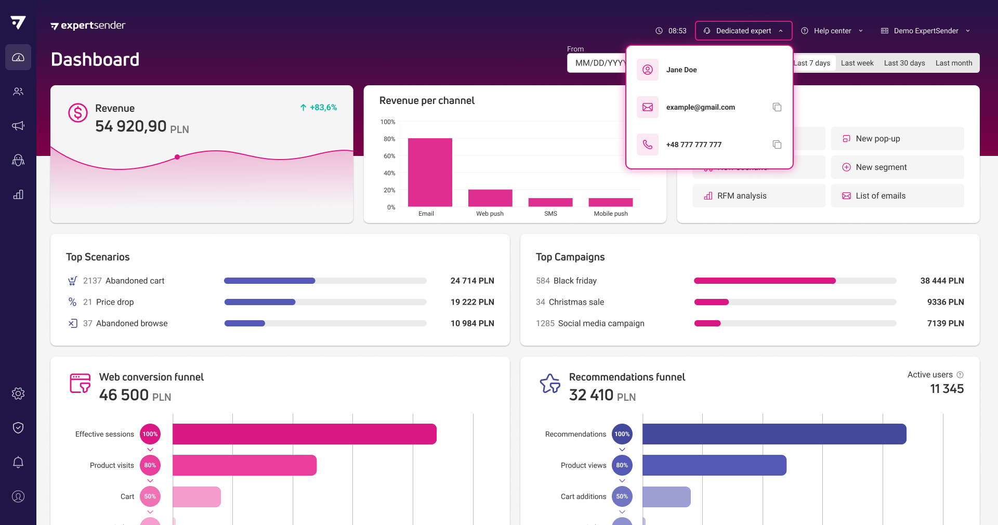The height and width of the screenshot is (525, 998).
Task: Open the Settings gear icon in sidebar
Action: point(18,393)
